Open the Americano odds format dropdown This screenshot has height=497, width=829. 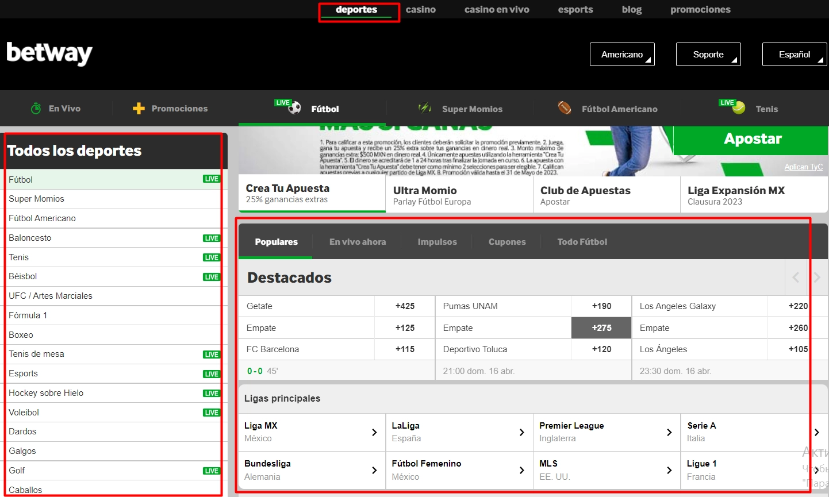(622, 55)
